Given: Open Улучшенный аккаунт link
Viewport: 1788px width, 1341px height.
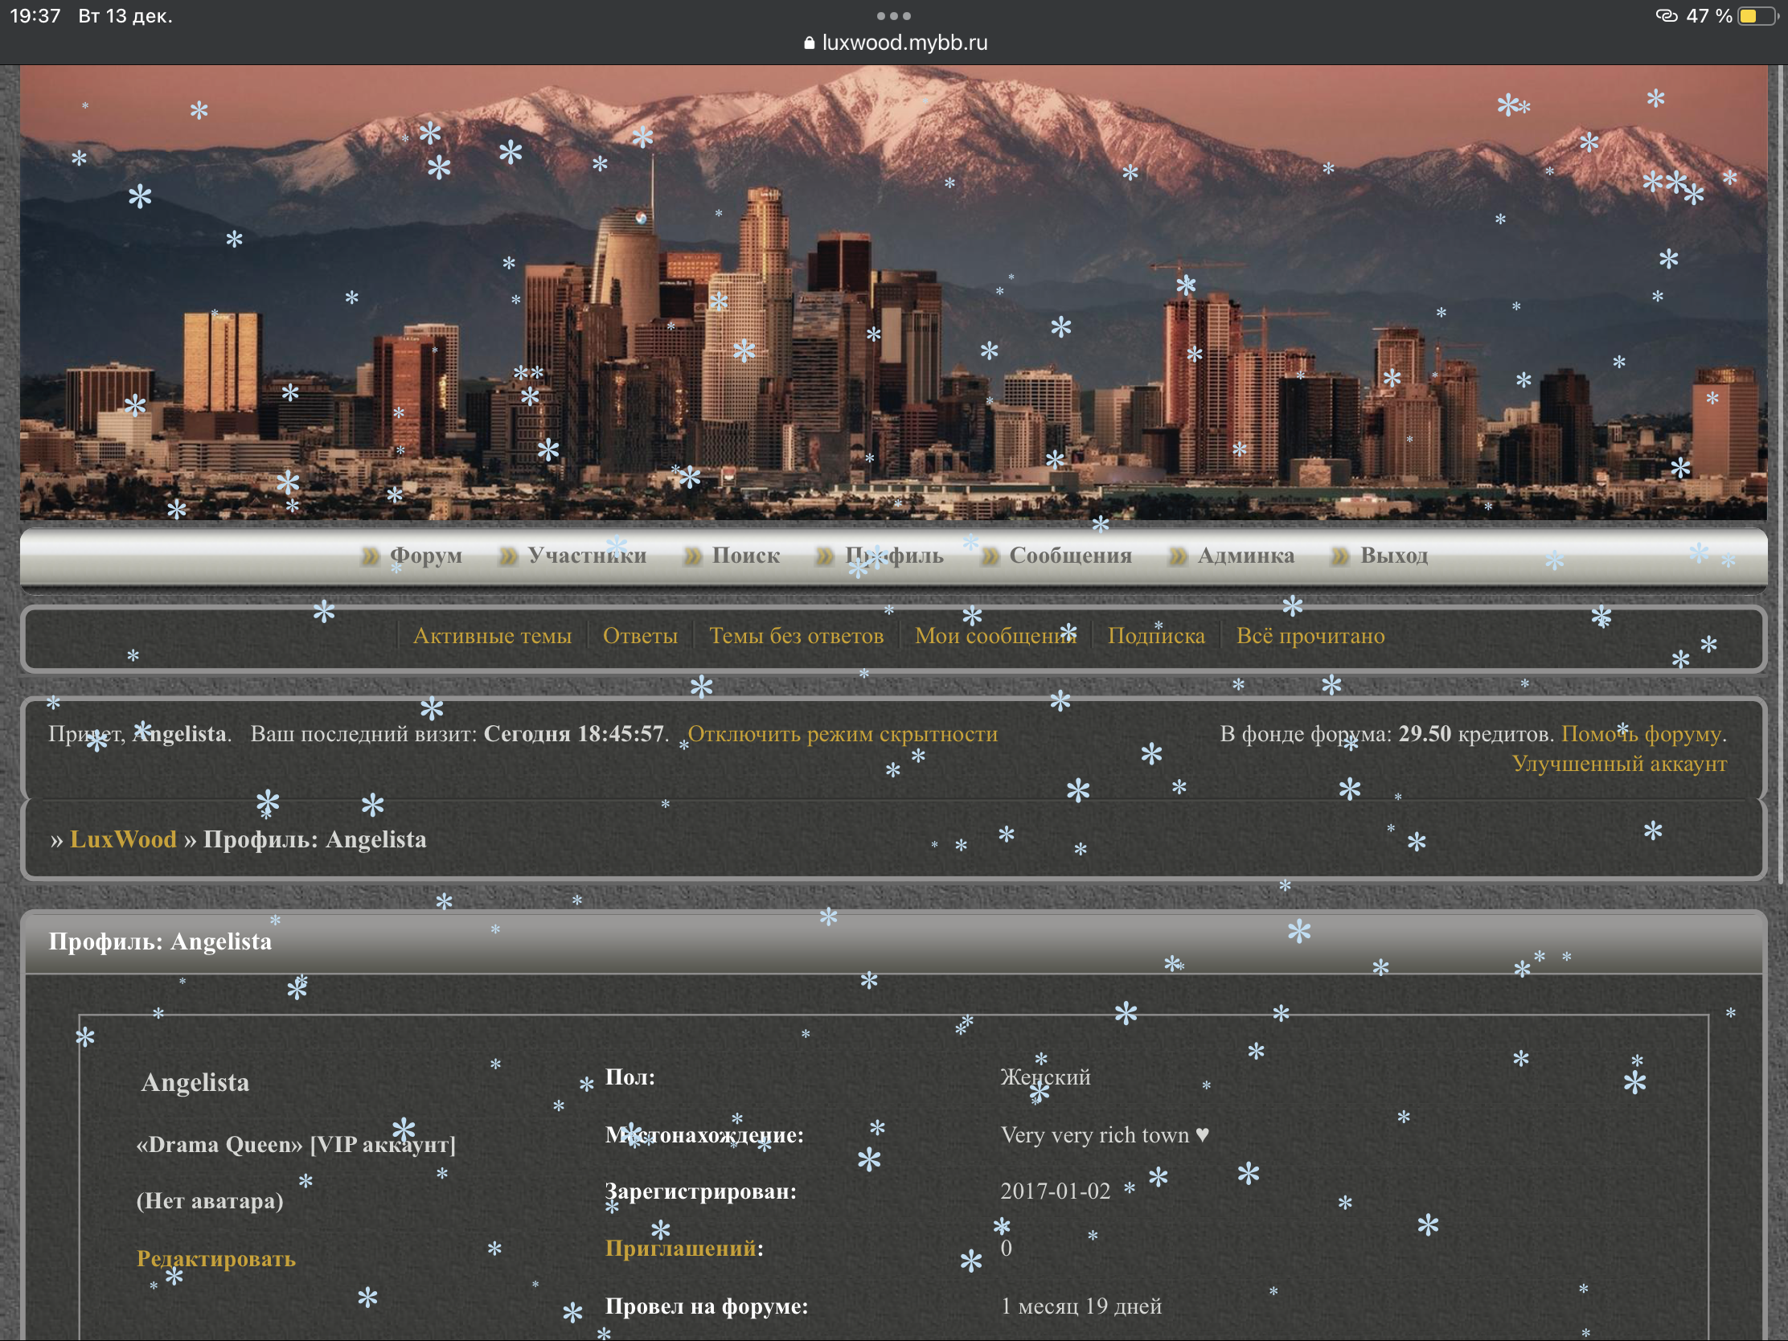Looking at the screenshot, I should 1619,763.
